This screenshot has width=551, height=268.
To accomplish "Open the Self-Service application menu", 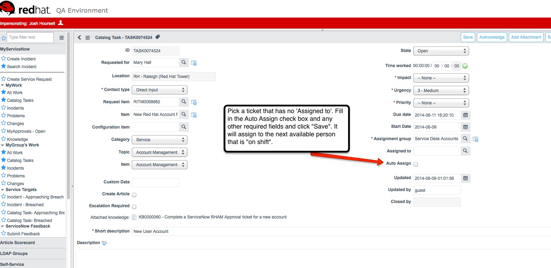I will pos(33,264).
